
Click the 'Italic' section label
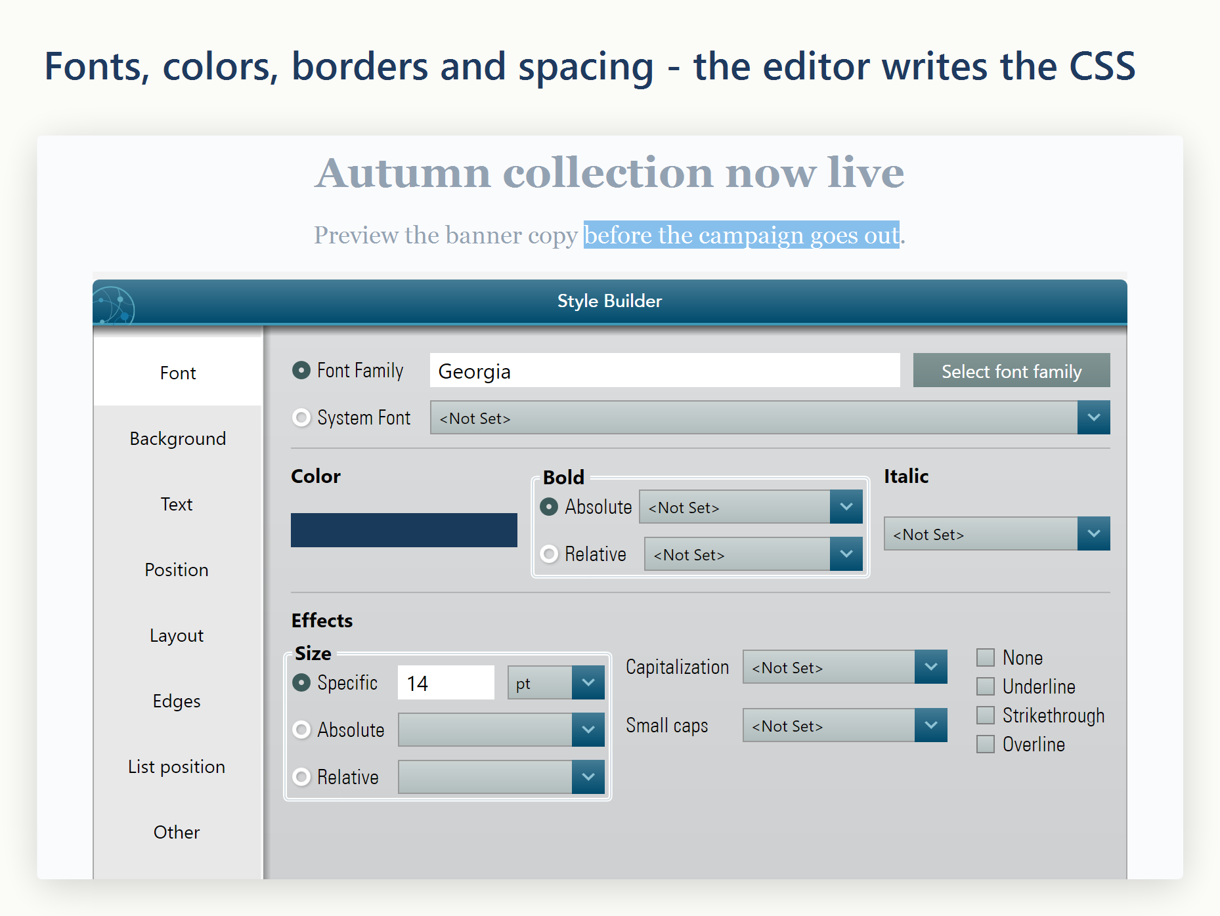pos(906,476)
